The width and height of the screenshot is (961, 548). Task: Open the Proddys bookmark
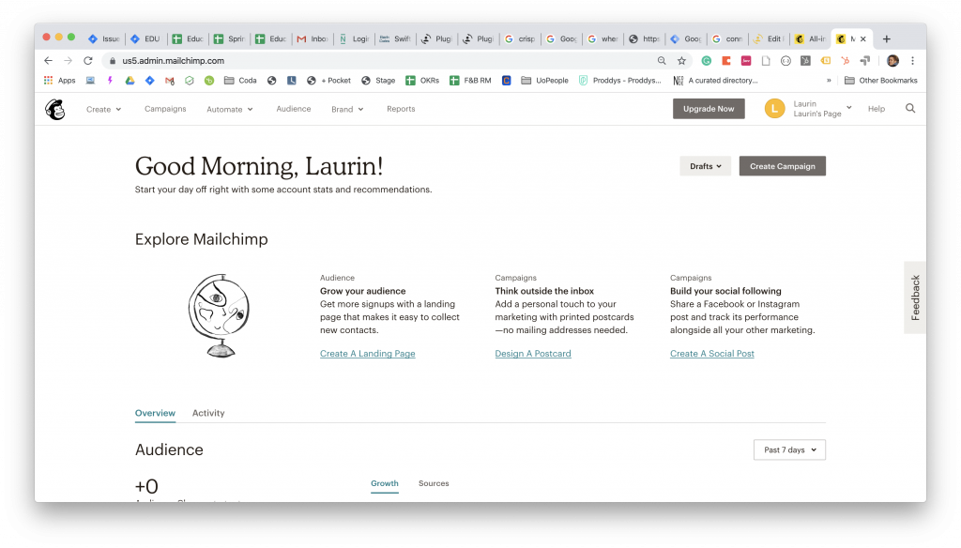[620, 81]
